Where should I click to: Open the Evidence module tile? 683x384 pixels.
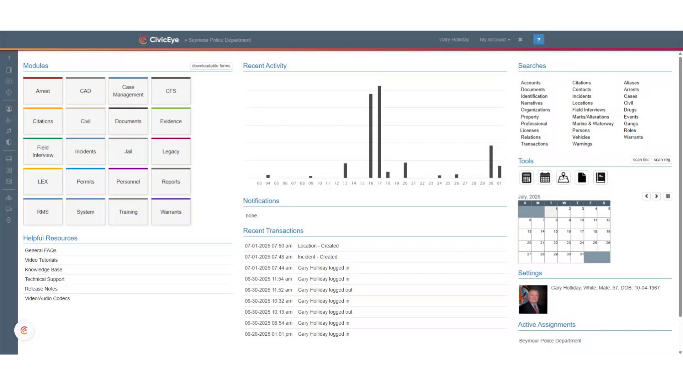coord(171,121)
